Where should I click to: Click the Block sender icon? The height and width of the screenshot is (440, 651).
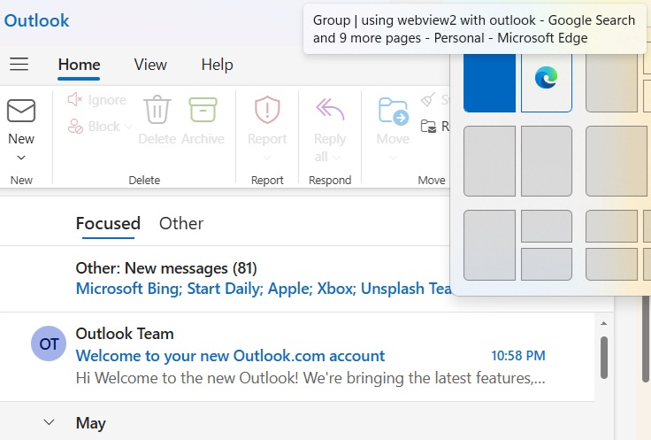point(75,126)
